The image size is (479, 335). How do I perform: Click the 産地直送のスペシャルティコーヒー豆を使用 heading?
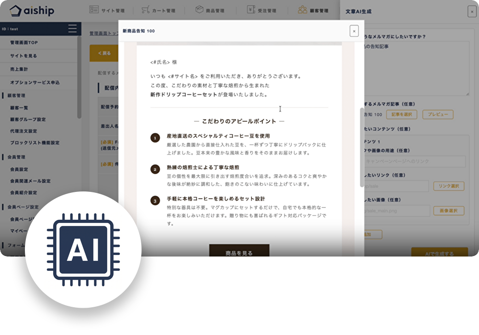218,136
